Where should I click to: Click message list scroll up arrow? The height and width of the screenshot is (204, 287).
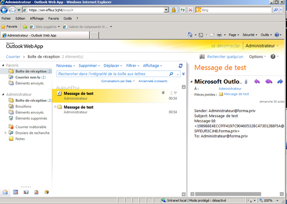point(184,87)
